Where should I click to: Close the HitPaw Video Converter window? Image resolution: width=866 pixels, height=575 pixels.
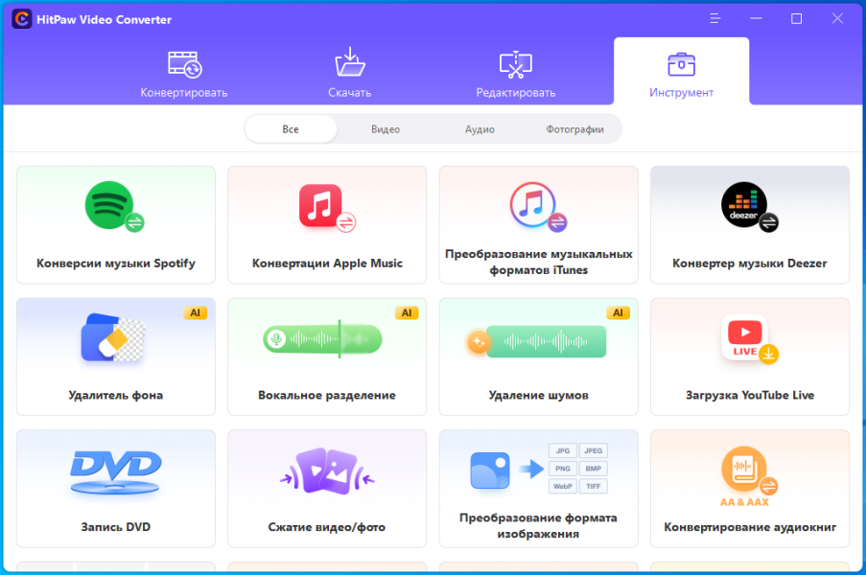837,19
